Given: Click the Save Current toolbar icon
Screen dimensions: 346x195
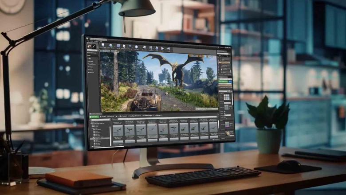Looking at the screenshot, I should [x=103, y=46].
